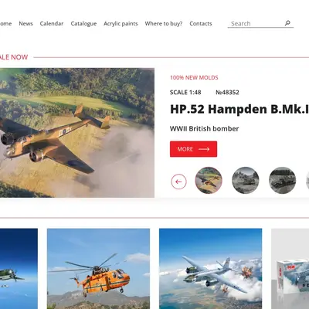The image size is (309, 309).
Task: Select the second round carousel thumbnail
Action: (x=246, y=180)
